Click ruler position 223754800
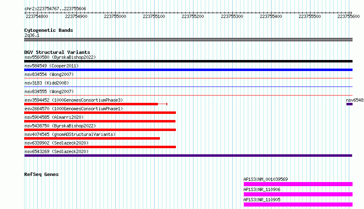Viewport: 364px width, 209px height. [37, 16]
